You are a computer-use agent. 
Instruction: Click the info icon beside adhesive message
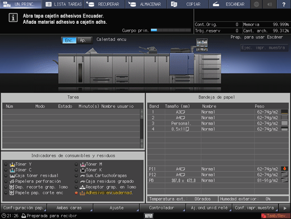(13, 18)
